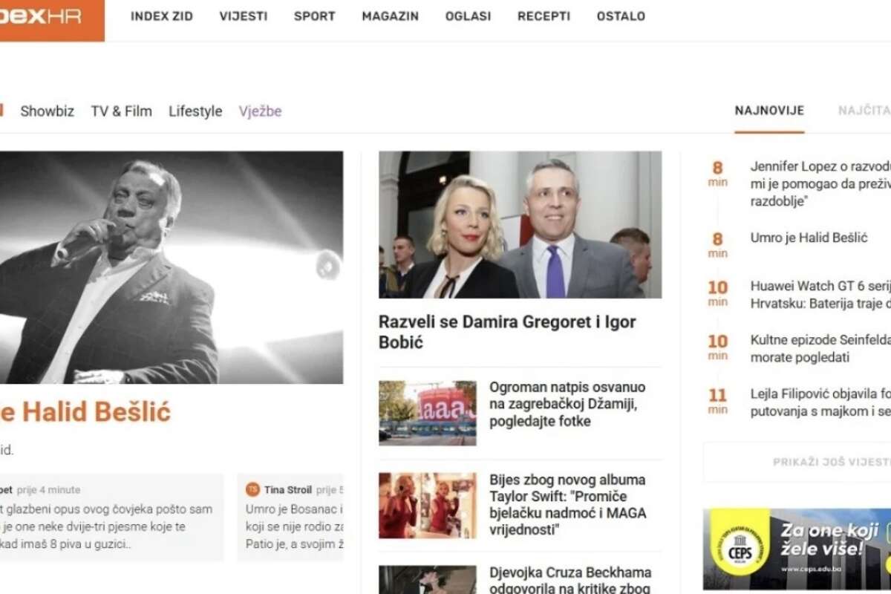This screenshot has height=594, width=891.
Task: Switch to the NAJNOVIJE tab
Action: [x=769, y=111]
